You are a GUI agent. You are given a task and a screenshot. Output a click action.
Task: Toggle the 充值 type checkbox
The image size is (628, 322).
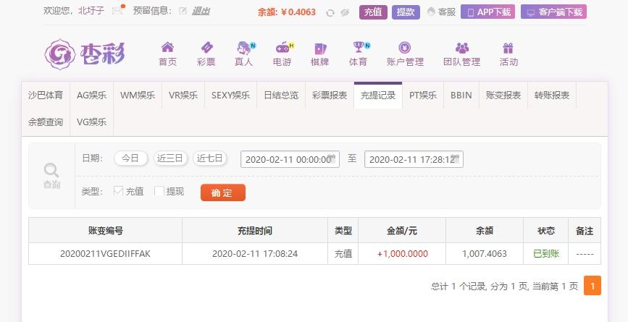coord(118,191)
